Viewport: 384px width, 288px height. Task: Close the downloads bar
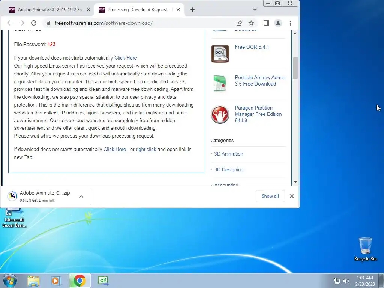click(x=292, y=196)
